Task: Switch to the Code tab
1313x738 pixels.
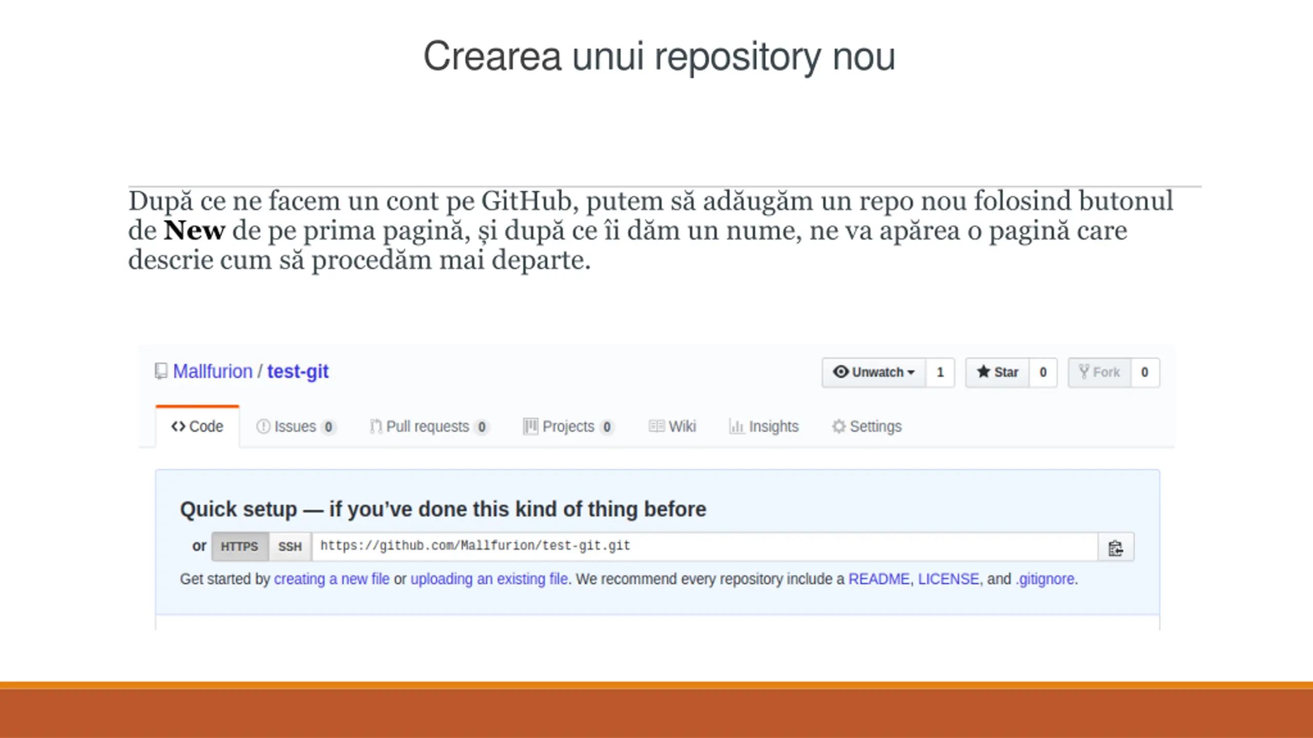Action: [197, 426]
